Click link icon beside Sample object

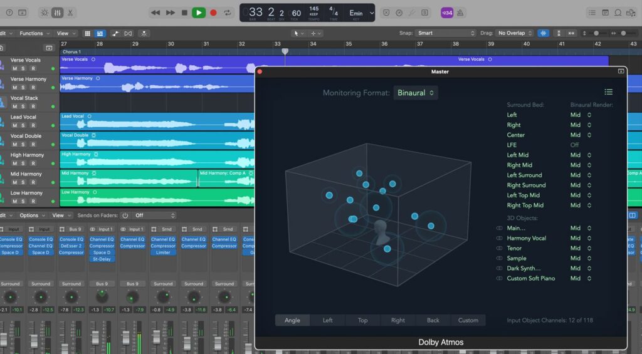[499, 258]
